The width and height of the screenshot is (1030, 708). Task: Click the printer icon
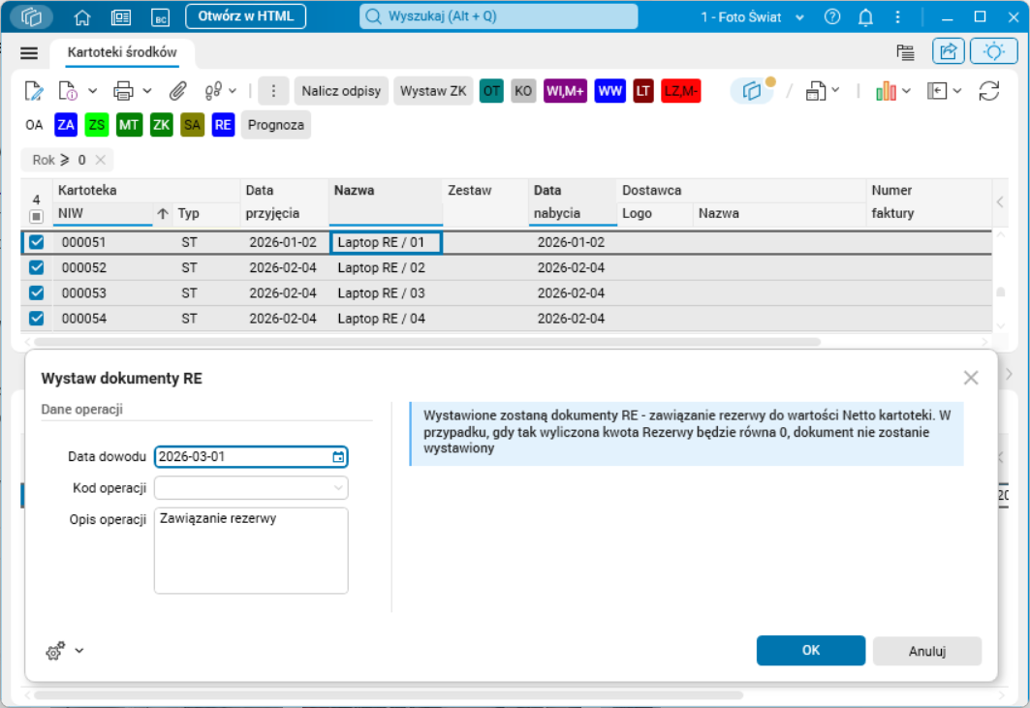[123, 91]
